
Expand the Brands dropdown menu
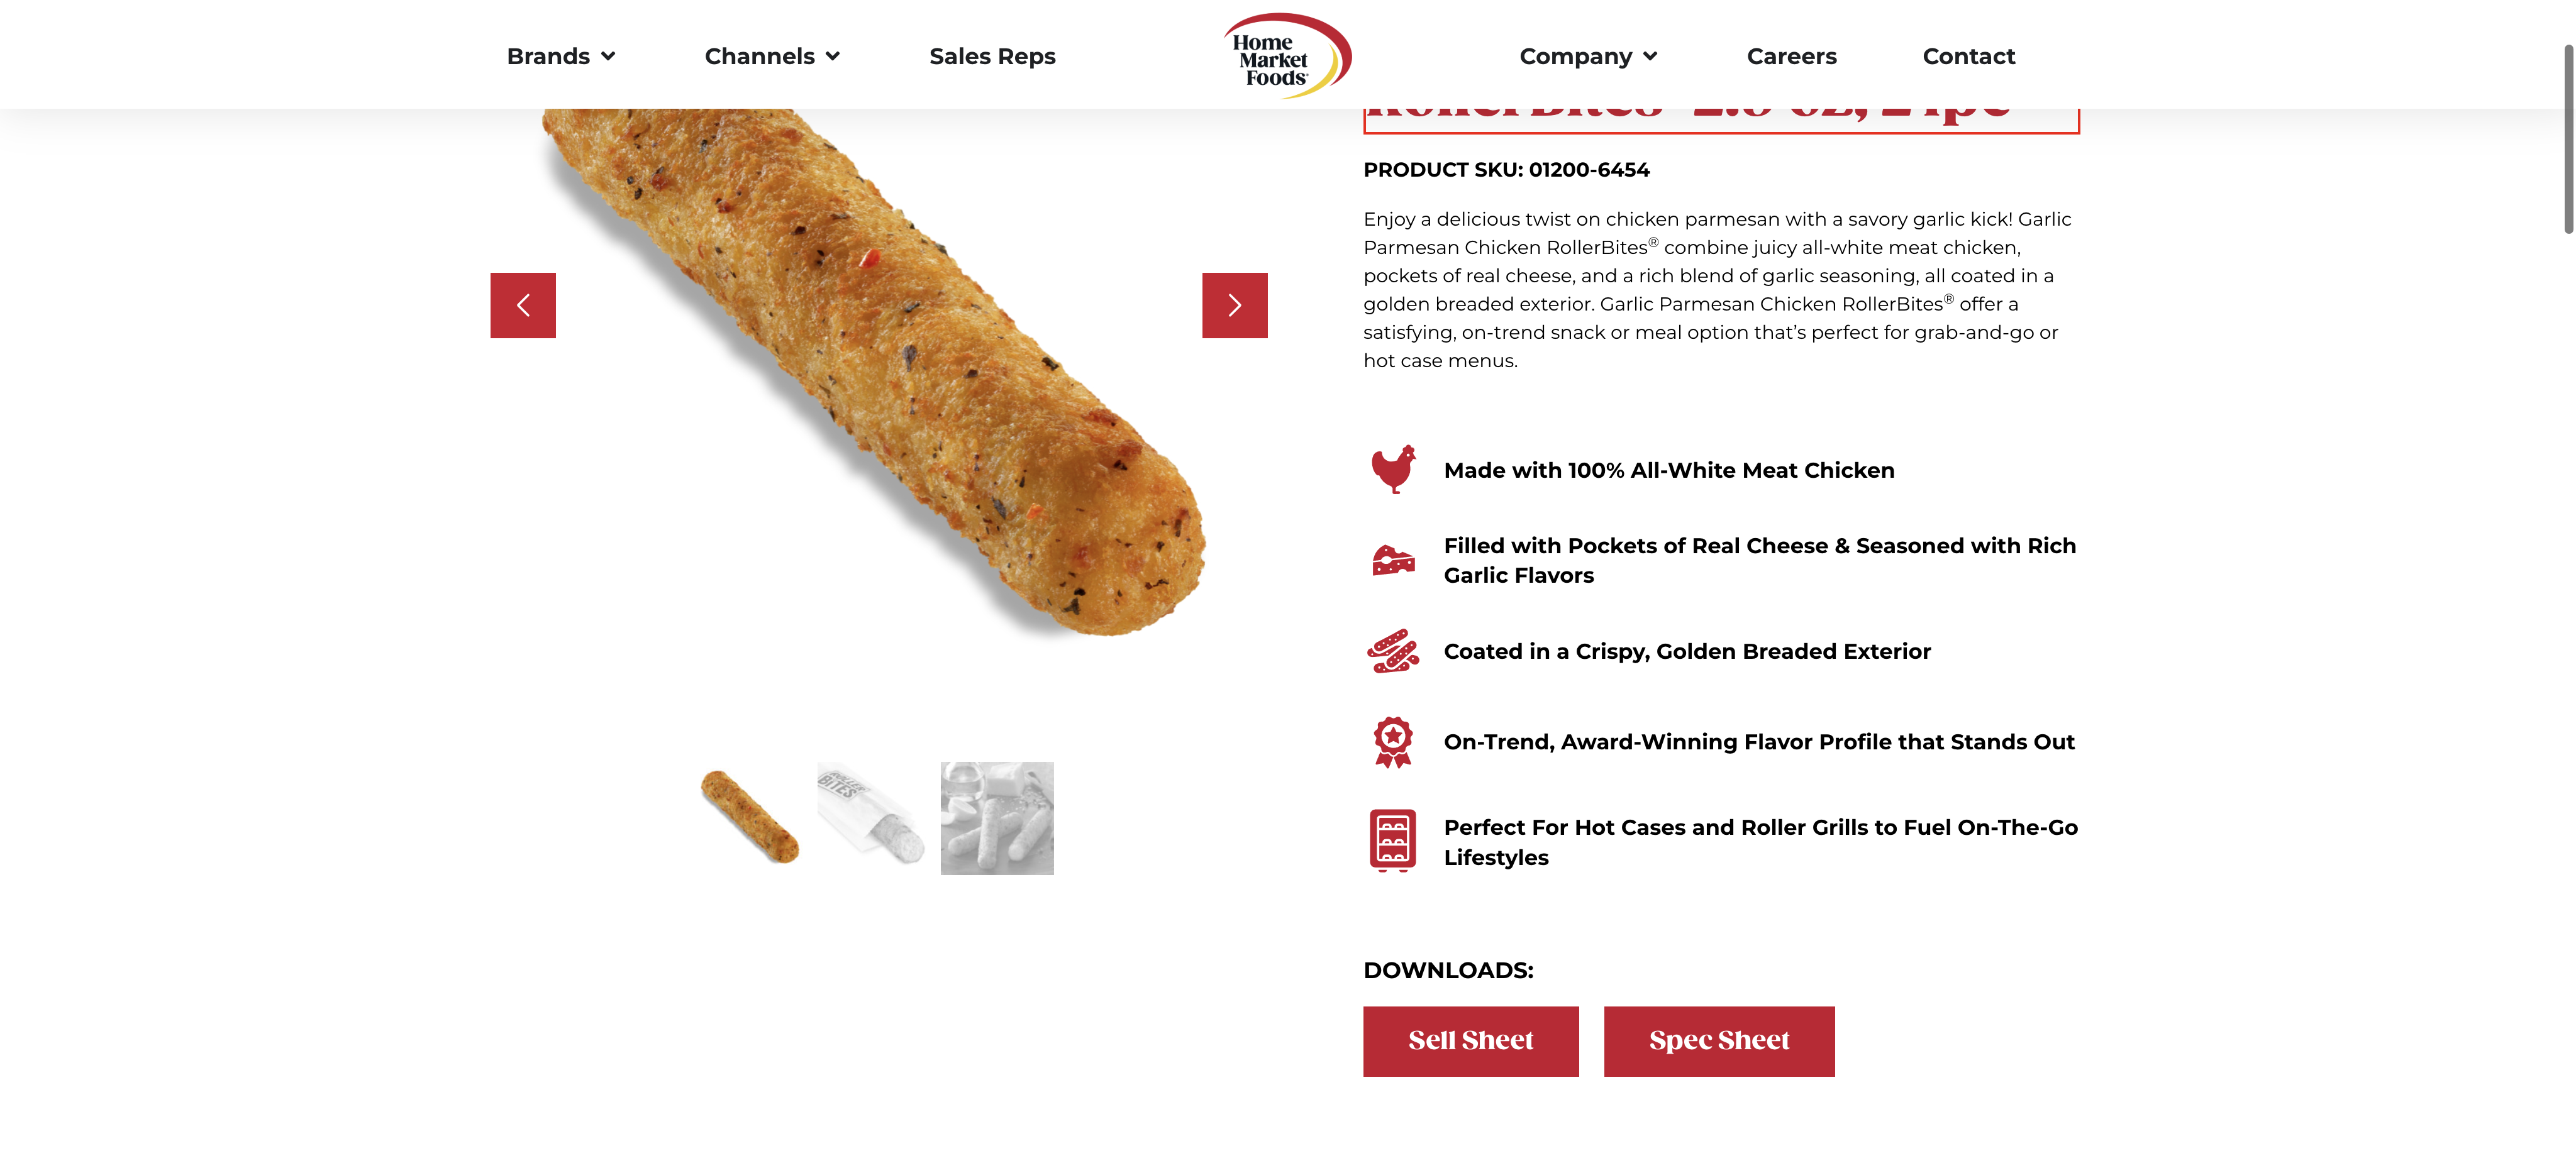pos(560,56)
